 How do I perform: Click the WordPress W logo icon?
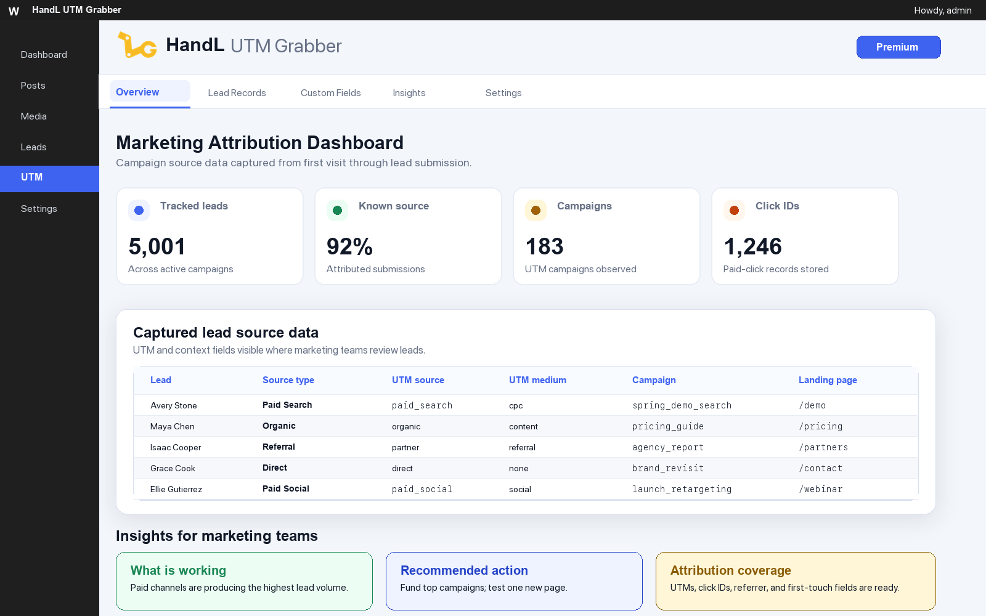[x=14, y=10]
